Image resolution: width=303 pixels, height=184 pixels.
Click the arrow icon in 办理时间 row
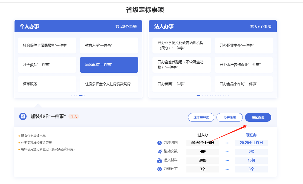pos(227,143)
